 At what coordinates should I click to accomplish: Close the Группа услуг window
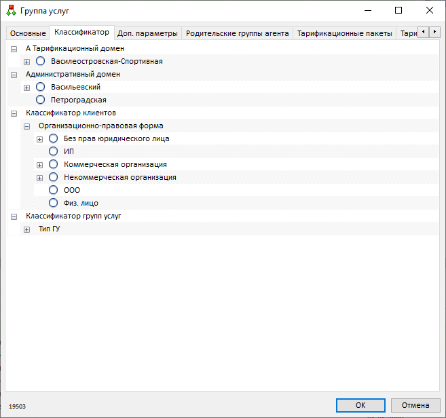[x=430, y=11]
